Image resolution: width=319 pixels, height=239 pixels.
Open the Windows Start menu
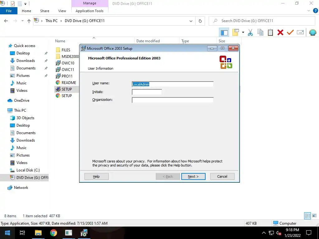[x=7, y=233]
